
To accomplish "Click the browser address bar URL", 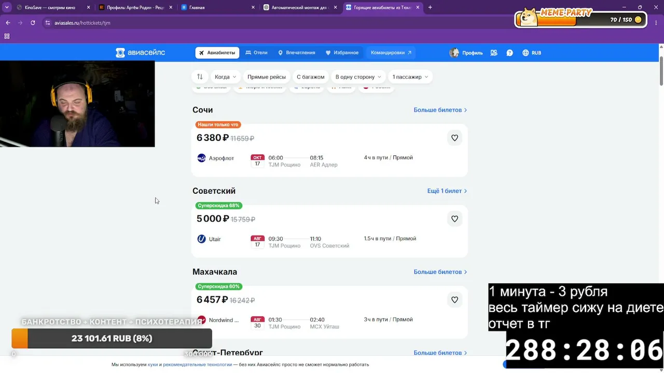I will (x=82, y=23).
